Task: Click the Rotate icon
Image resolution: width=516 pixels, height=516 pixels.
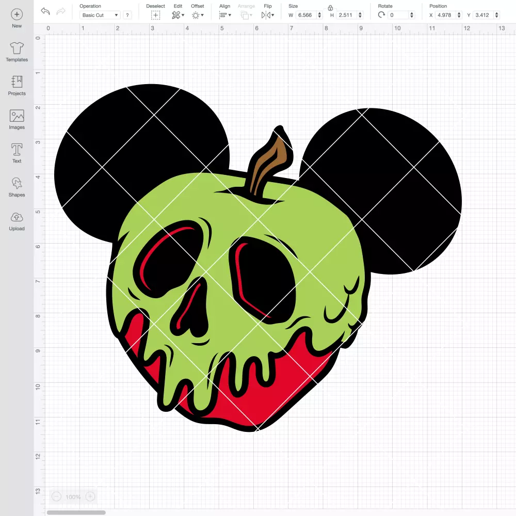Action: pos(381,15)
